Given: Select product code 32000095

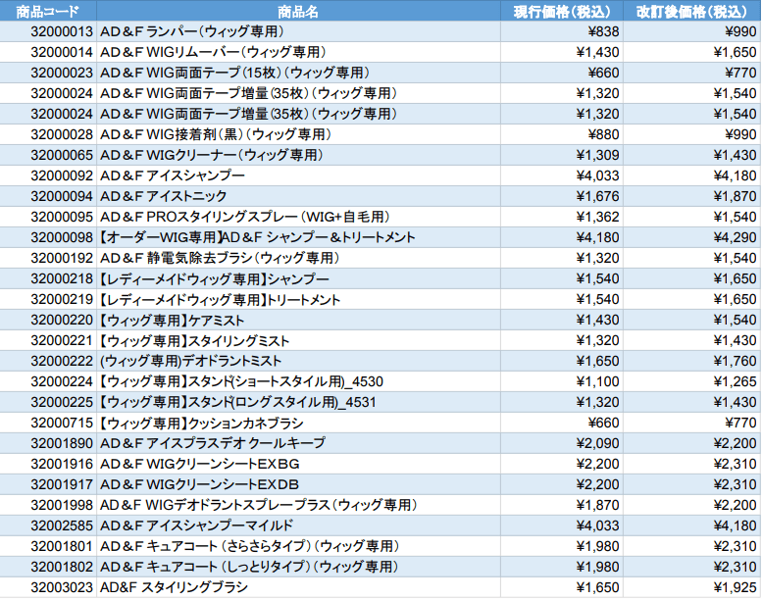Looking at the screenshot, I should [x=48, y=217].
